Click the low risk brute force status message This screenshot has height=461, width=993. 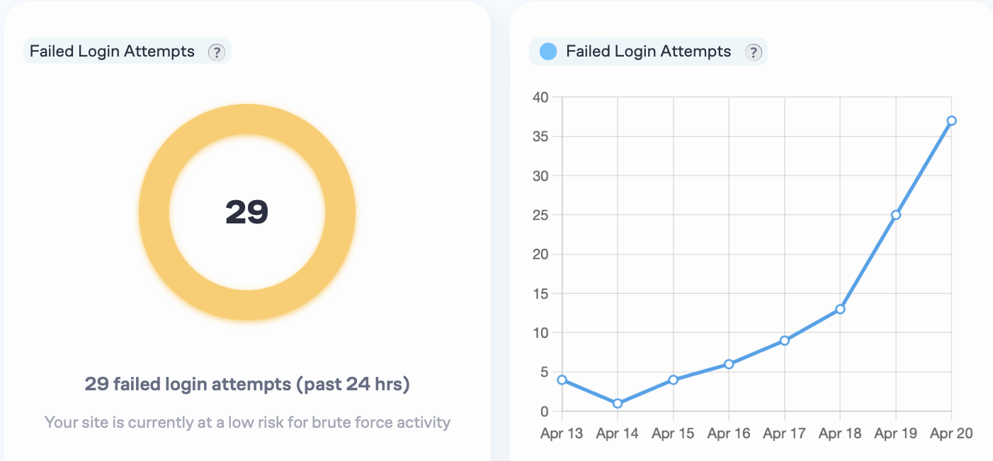pos(247,423)
